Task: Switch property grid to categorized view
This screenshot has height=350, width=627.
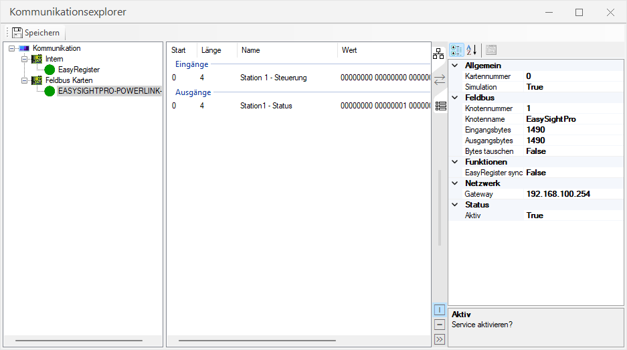Action: click(x=457, y=50)
